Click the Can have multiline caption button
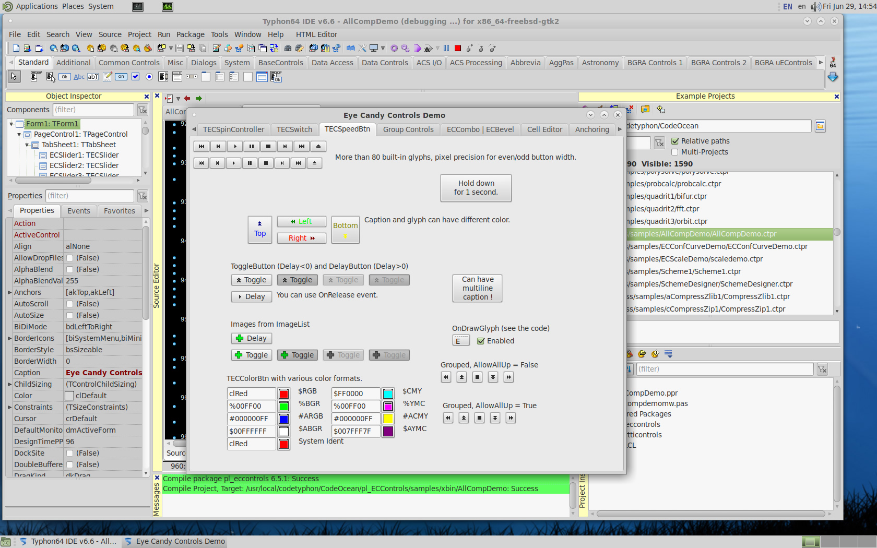This screenshot has width=877, height=548. click(x=477, y=288)
